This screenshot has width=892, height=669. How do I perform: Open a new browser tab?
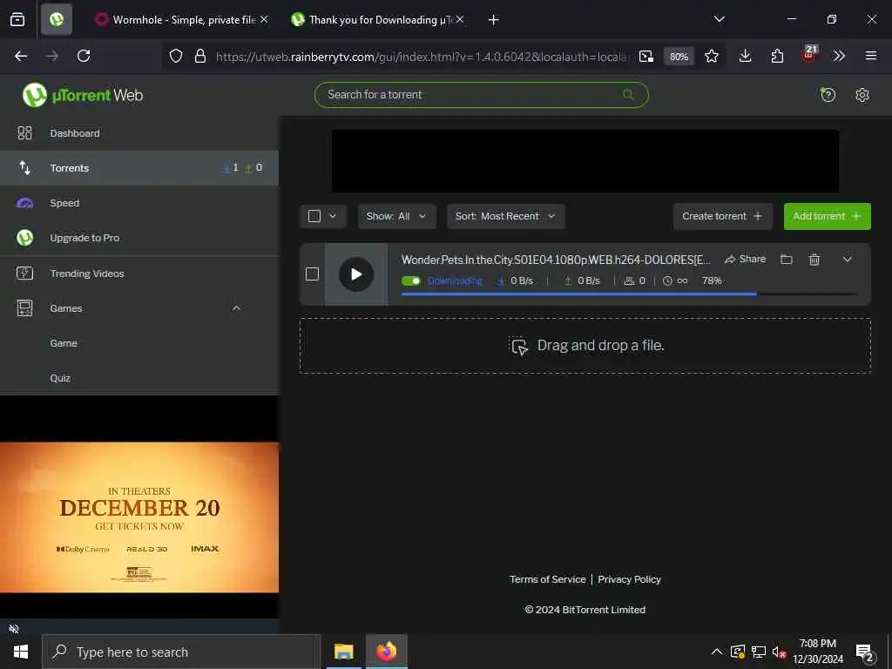[493, 20]
